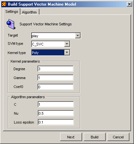Click the Support Vector Machine settings icon
The height and width of the screenshot is (144, 134).
pyautogui.click(x=11, y=24)
